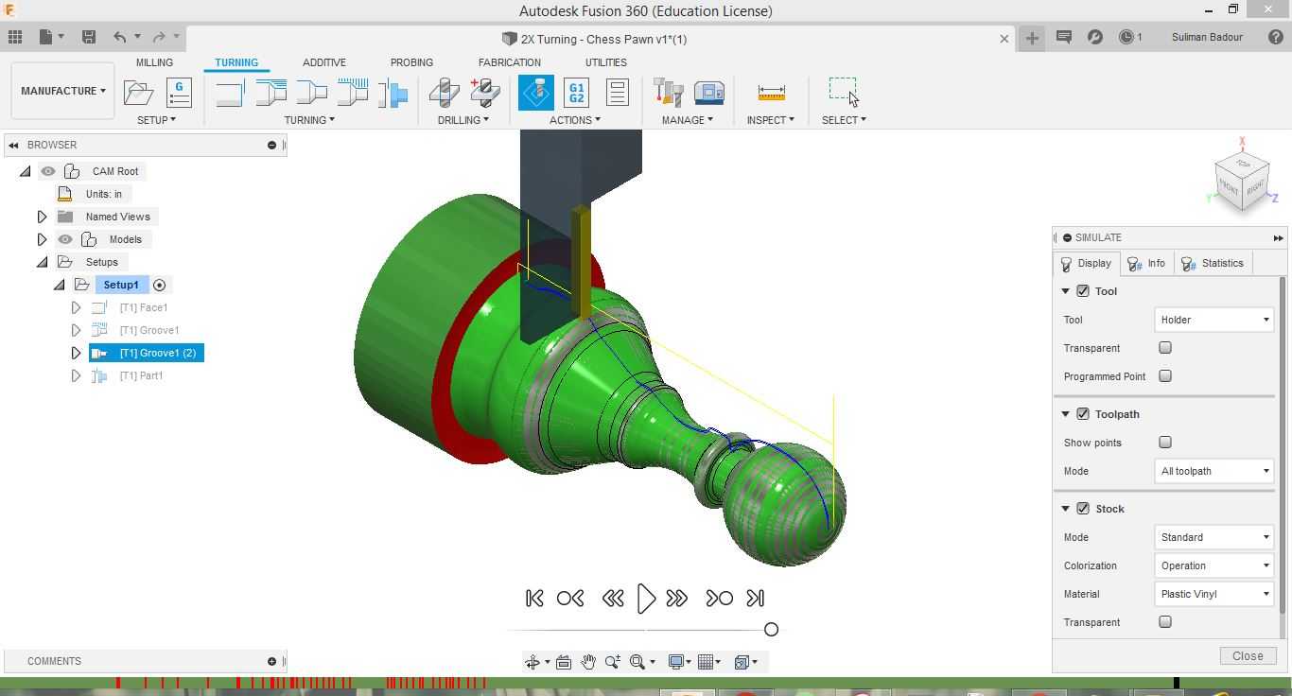Select the Drill tool
Screen dimensions: 1292x696
(x=445, y=92)
